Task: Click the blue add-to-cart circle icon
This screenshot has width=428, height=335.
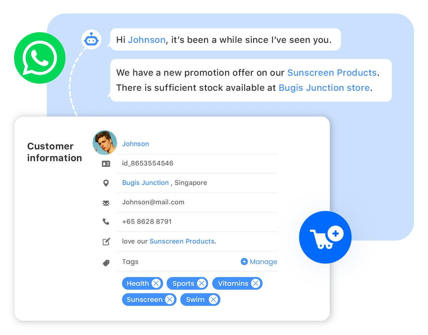Action: point(325,237)
